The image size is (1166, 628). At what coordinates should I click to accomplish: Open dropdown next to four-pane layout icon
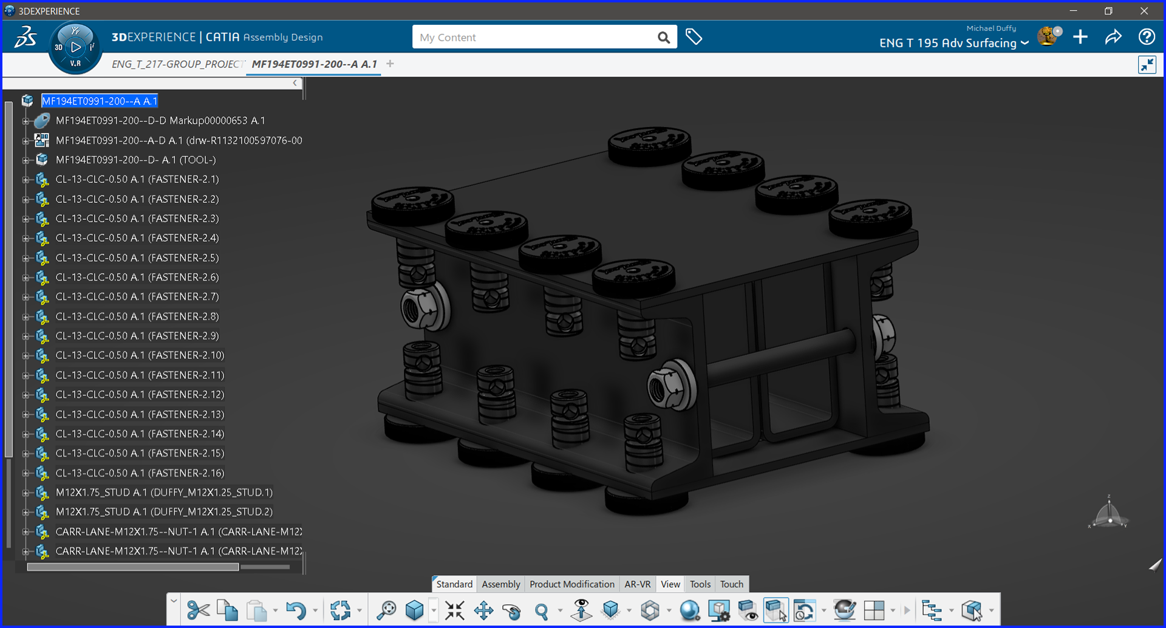pos(893,611)
